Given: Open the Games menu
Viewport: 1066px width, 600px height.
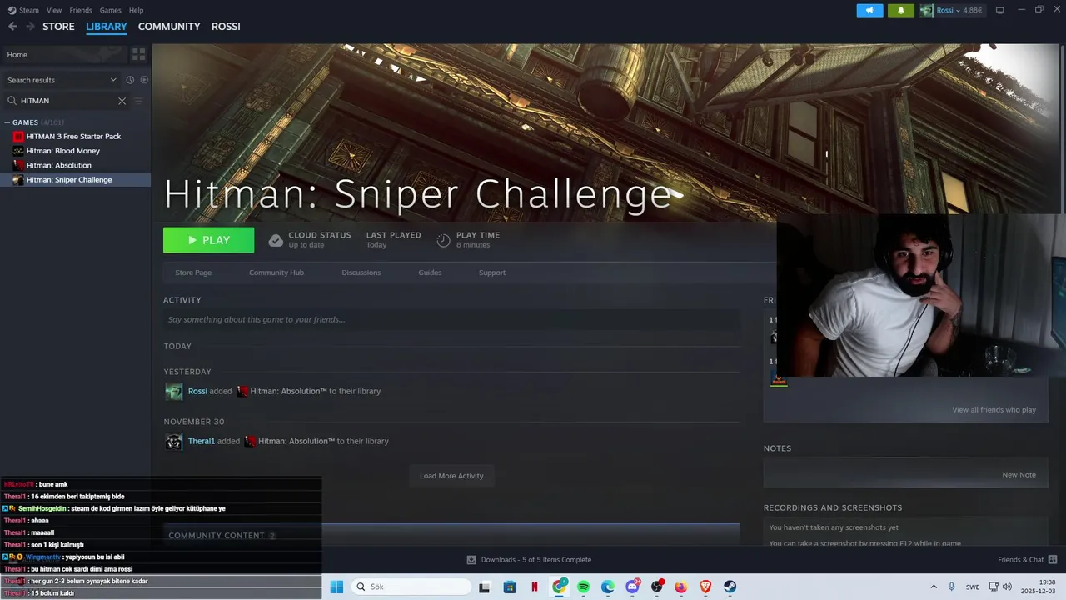Looking at the screenshot, I should (110, 10).
